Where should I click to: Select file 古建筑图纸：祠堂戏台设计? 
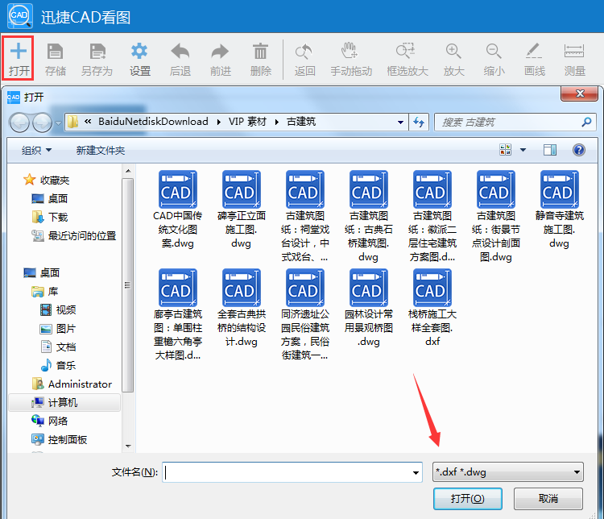coord(305,217)
